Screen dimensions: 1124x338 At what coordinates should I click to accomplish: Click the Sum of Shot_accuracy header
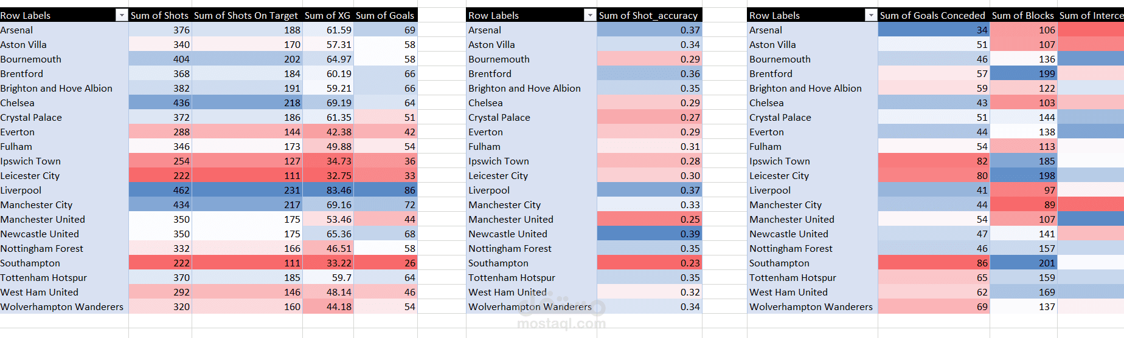tap(649, 15)
